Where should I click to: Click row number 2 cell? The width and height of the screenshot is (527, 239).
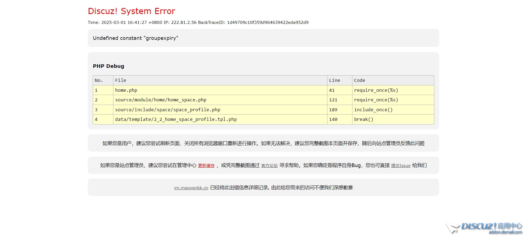(x=103, y=100)
